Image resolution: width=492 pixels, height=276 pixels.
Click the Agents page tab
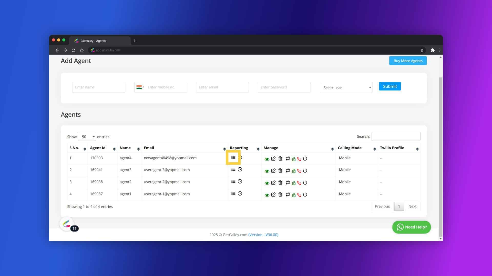click(99, 40)
